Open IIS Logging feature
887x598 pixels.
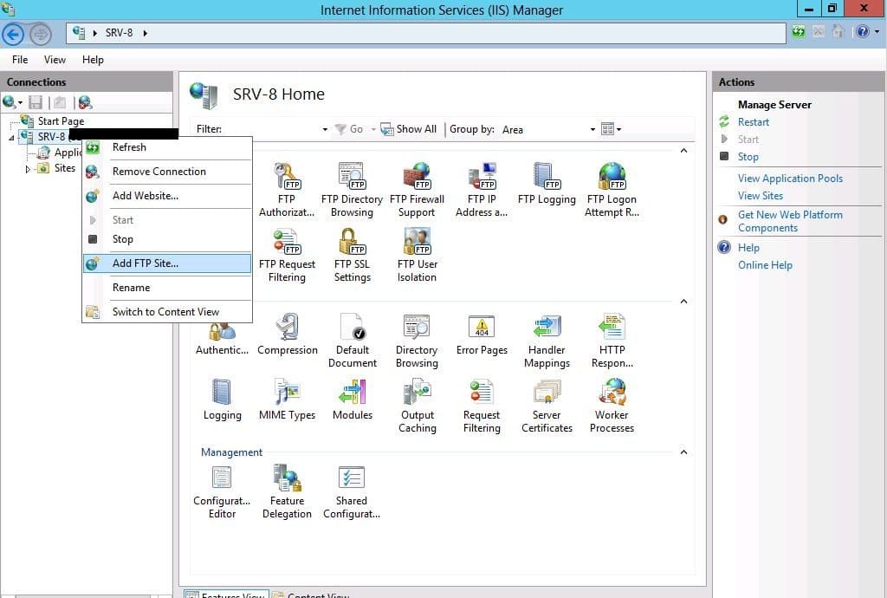(222, 400)
